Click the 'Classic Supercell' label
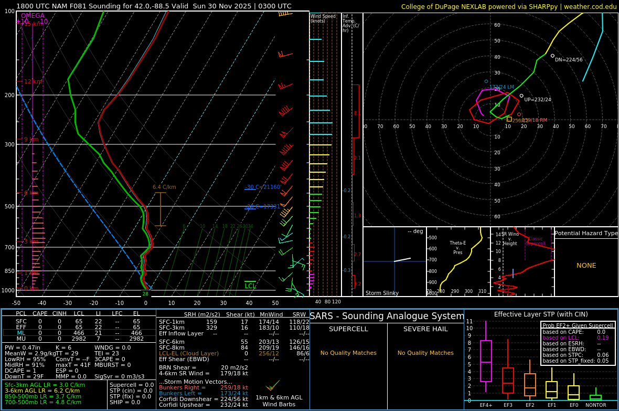The height and width of the screenshot is (411, 619). click(535, 241)
